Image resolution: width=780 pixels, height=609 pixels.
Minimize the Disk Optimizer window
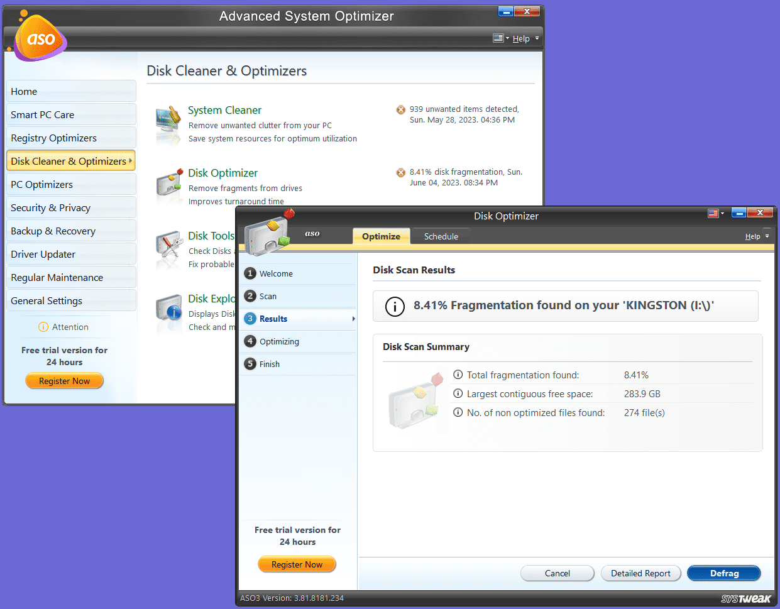click(739, 213)
